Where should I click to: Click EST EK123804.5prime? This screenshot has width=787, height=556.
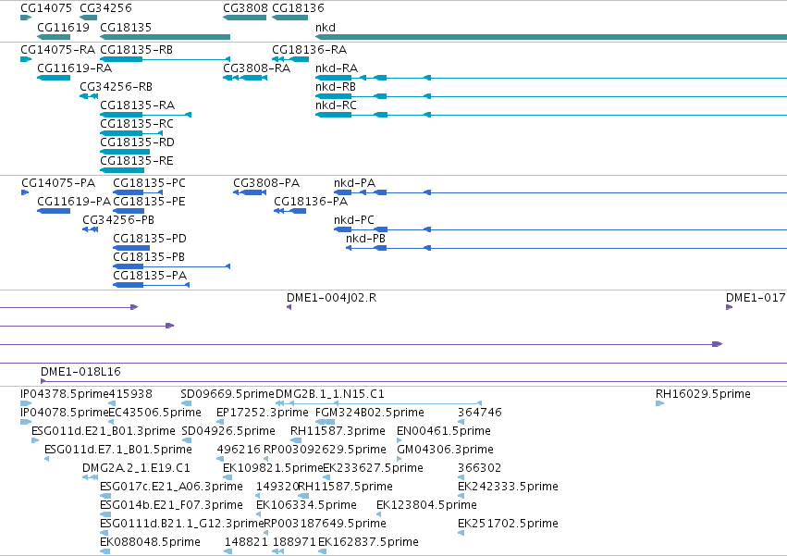pyautogui.click(x=426, y=506)
